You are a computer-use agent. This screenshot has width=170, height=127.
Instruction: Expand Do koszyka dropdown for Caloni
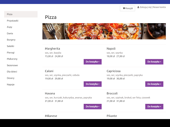point(93,84)
